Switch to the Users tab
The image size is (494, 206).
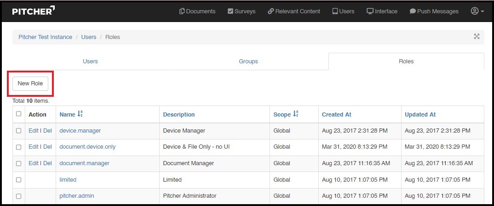90,61
